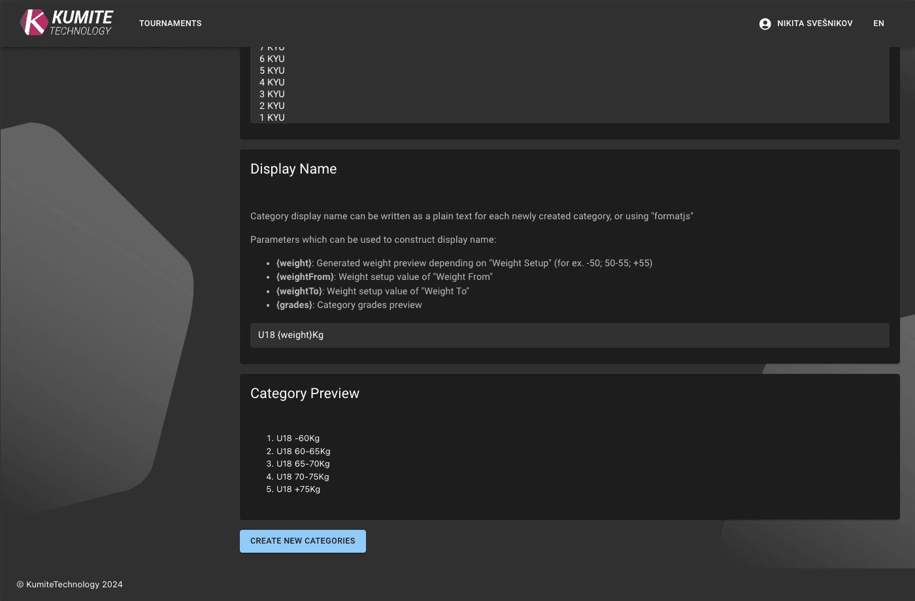Click the {weight} parameter label
The width and height of the screenshot is (915, 601).
pos(294,263)
